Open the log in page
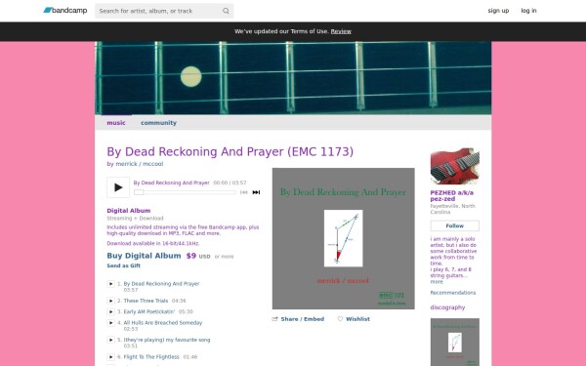The height and width of the screenshot is (366, 586). point(528,11)
